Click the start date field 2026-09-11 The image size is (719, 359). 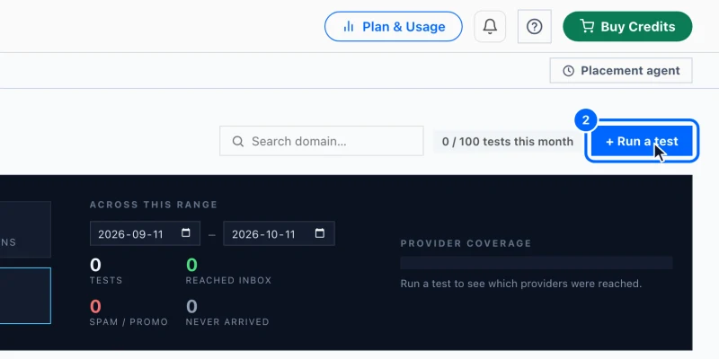tap(145, 233)
